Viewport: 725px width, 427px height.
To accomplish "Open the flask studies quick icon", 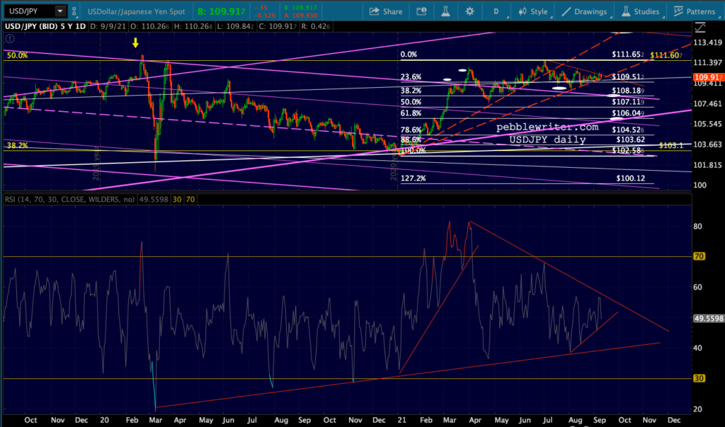I will pyautogui.click(x=445, y=11).
